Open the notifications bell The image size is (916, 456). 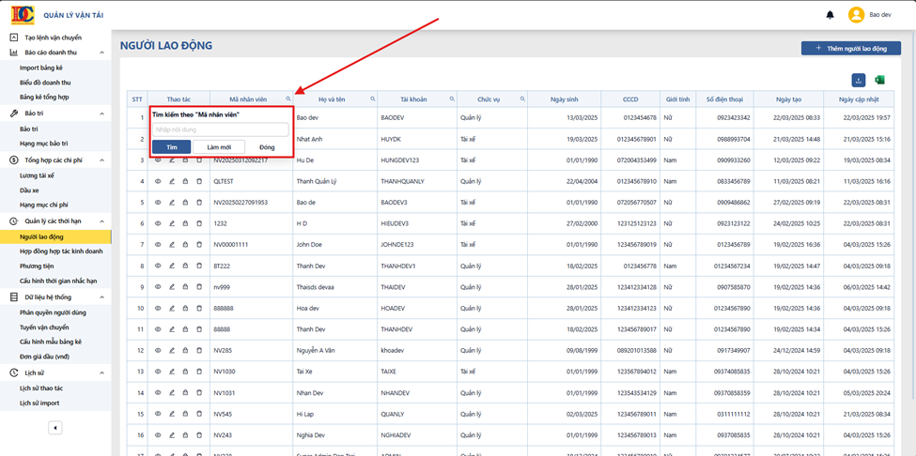click(831, 15)
